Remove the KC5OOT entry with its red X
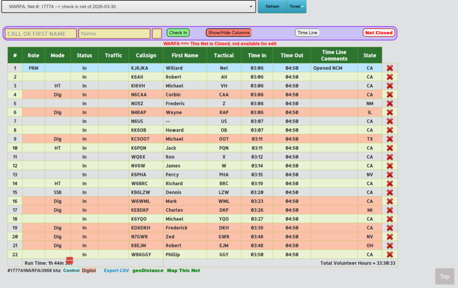The image size is (458, 288). pos(390,139)
